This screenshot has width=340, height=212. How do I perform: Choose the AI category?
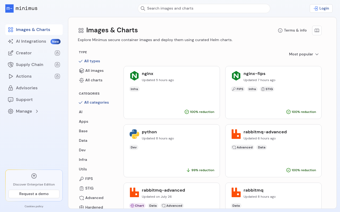pyautogui.click(x=81, y=112)
